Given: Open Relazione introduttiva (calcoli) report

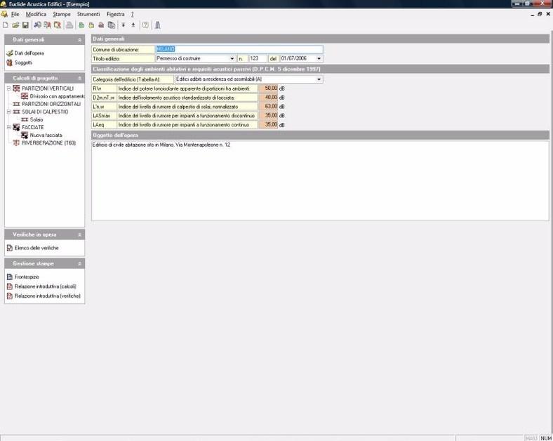Looking at the screenshot, I should click(x=45, y=287).
